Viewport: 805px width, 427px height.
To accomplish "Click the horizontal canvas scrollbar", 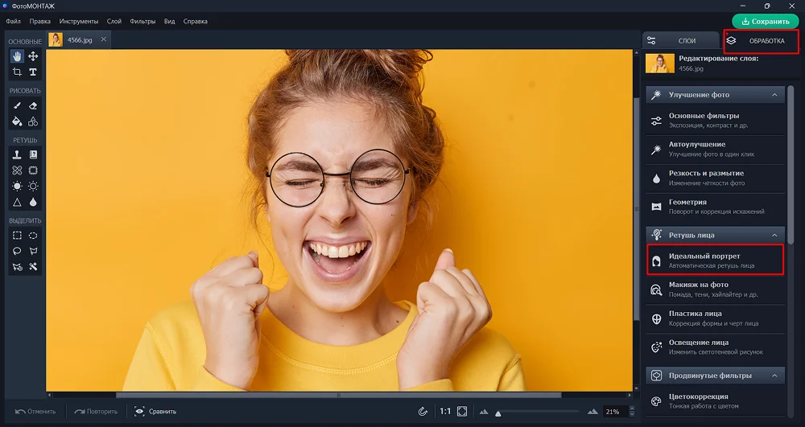I will click(x=339, y=395).
